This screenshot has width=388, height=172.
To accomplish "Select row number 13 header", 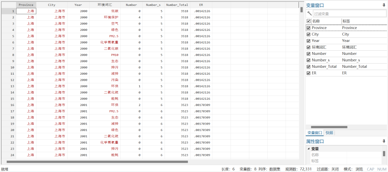I will point(9,86).
